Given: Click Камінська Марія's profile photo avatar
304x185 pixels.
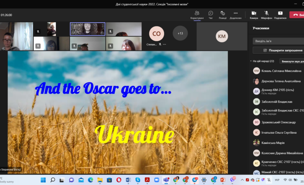Looking at the screenshot, I should [x=256, y=143].
